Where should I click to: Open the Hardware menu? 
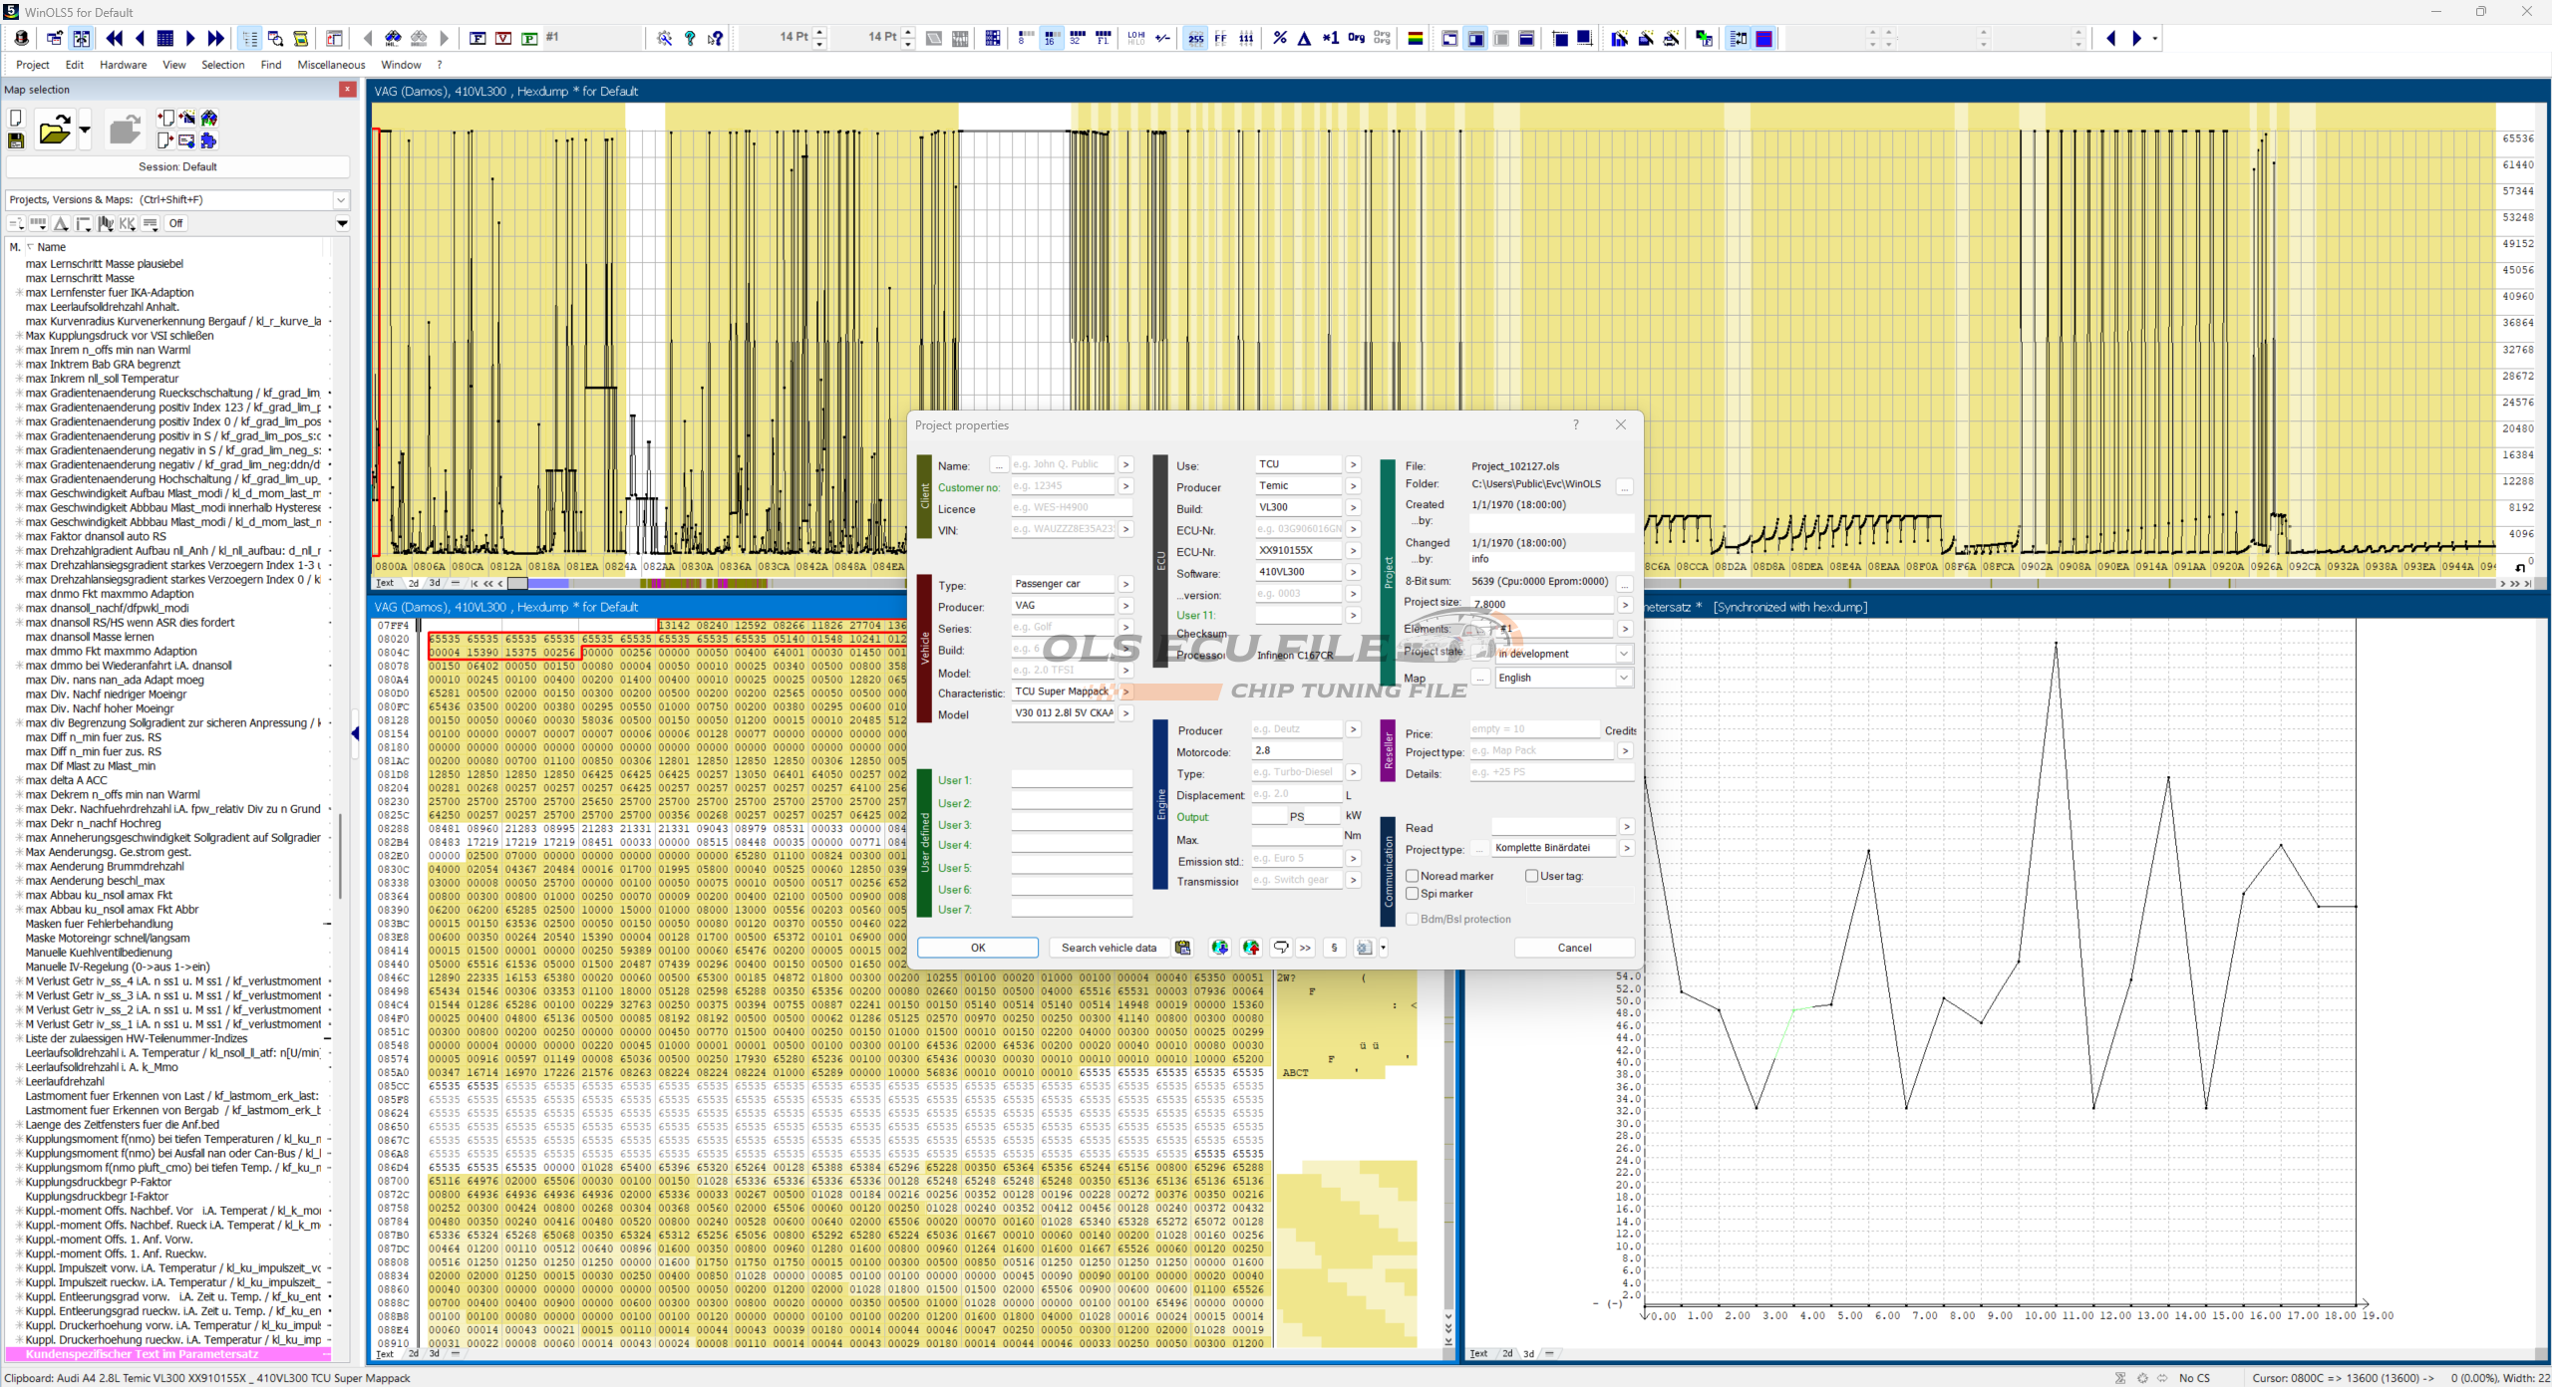[x=123, y=65]
